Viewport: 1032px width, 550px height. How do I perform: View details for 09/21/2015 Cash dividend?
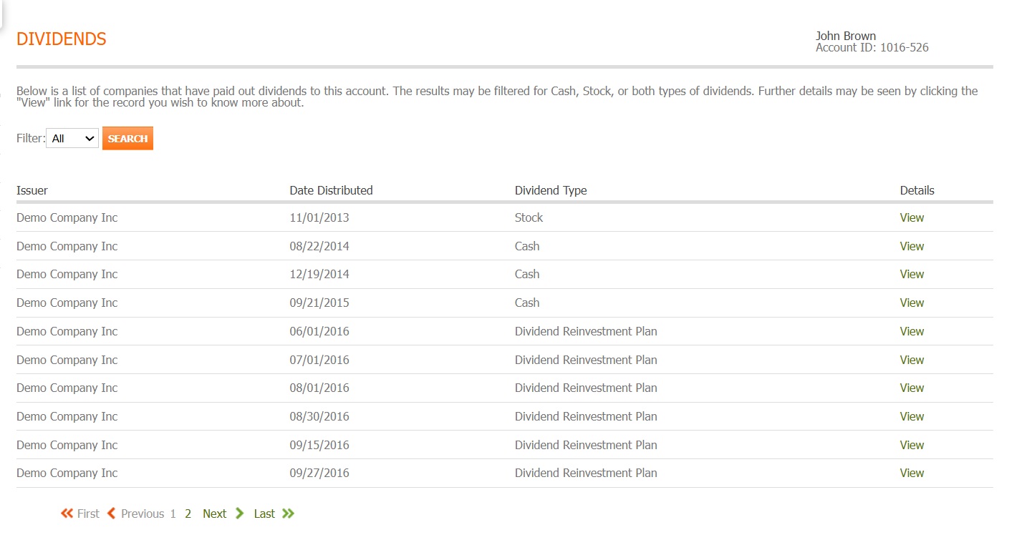(x=912, y=303)
